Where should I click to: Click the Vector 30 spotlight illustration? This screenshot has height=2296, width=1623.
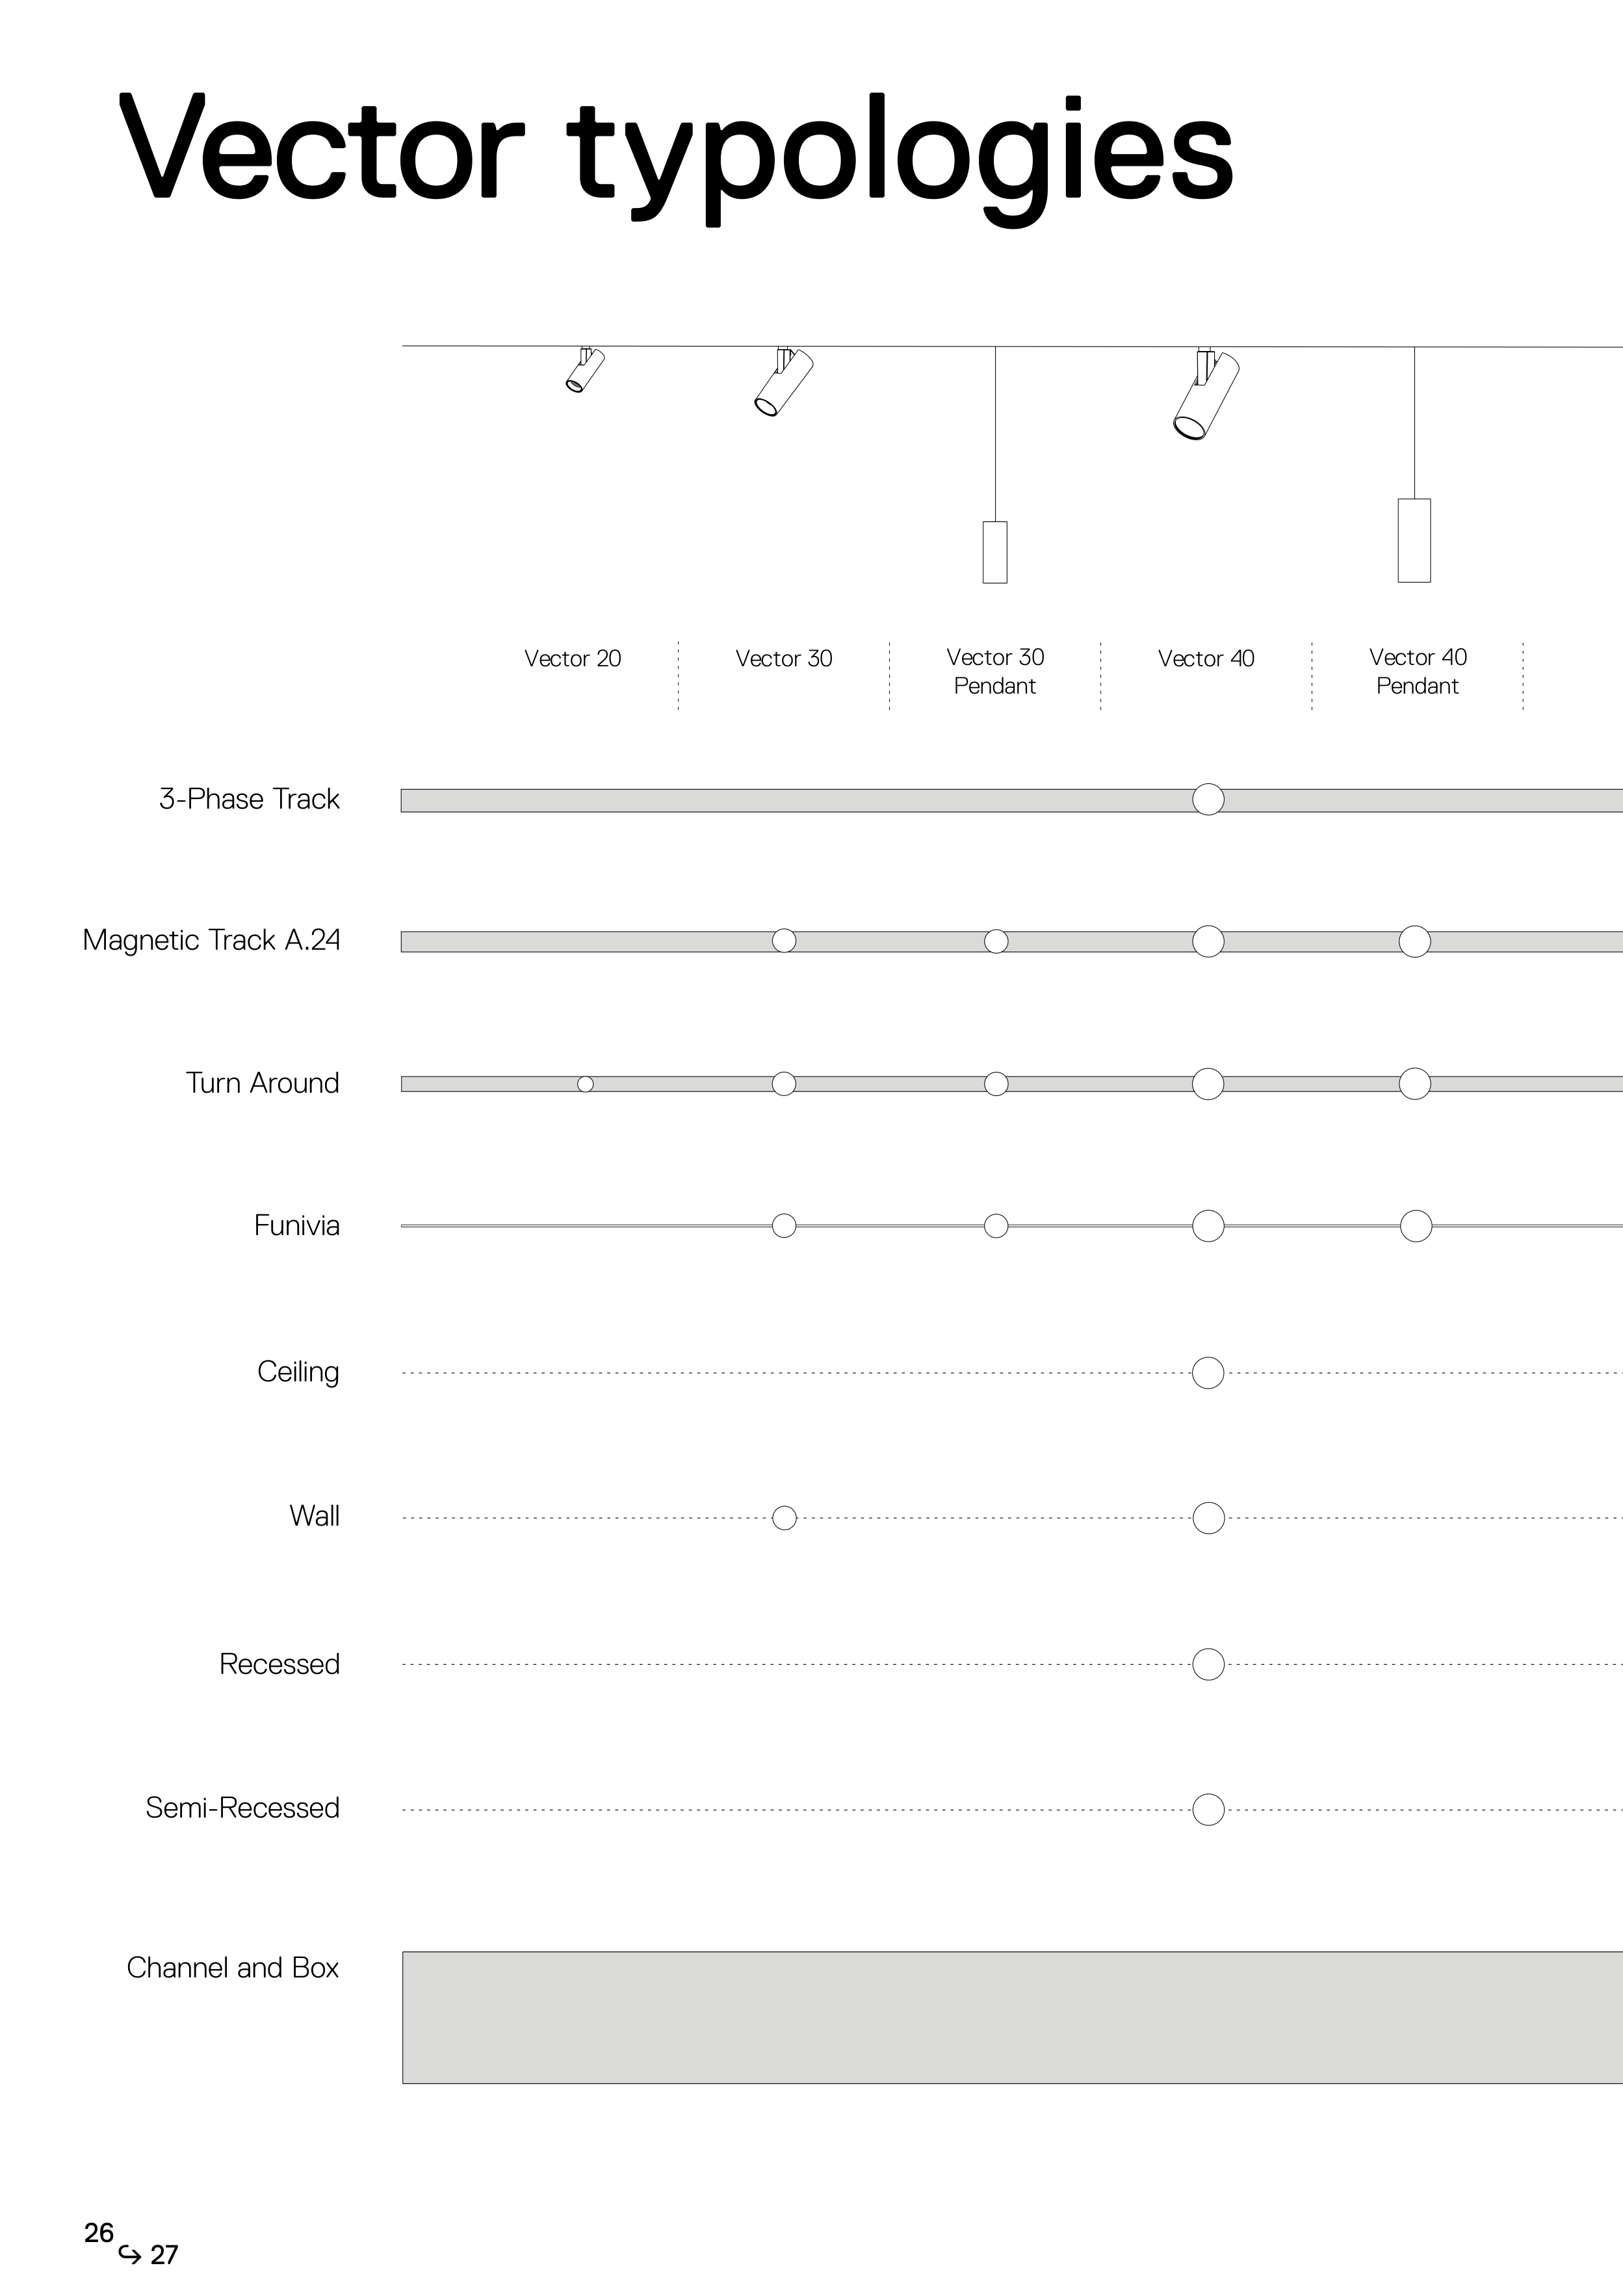pyautogui.click(x=784, y=382)
